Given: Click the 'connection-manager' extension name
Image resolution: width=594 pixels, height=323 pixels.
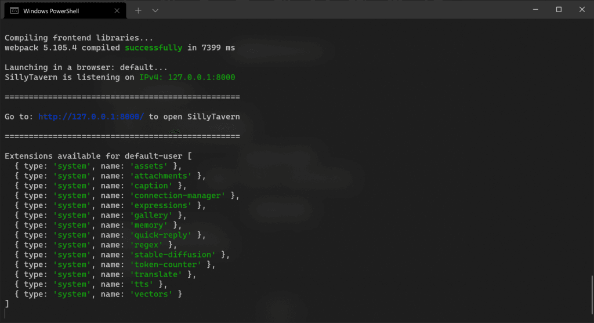Looking at the screenshot, I should tap(178, 195).
